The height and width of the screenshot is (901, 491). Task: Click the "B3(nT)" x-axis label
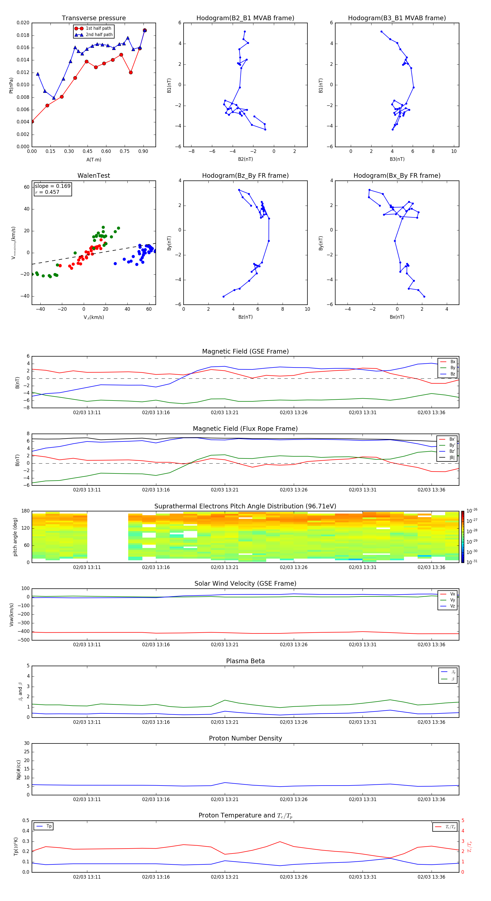coord(397,159)
